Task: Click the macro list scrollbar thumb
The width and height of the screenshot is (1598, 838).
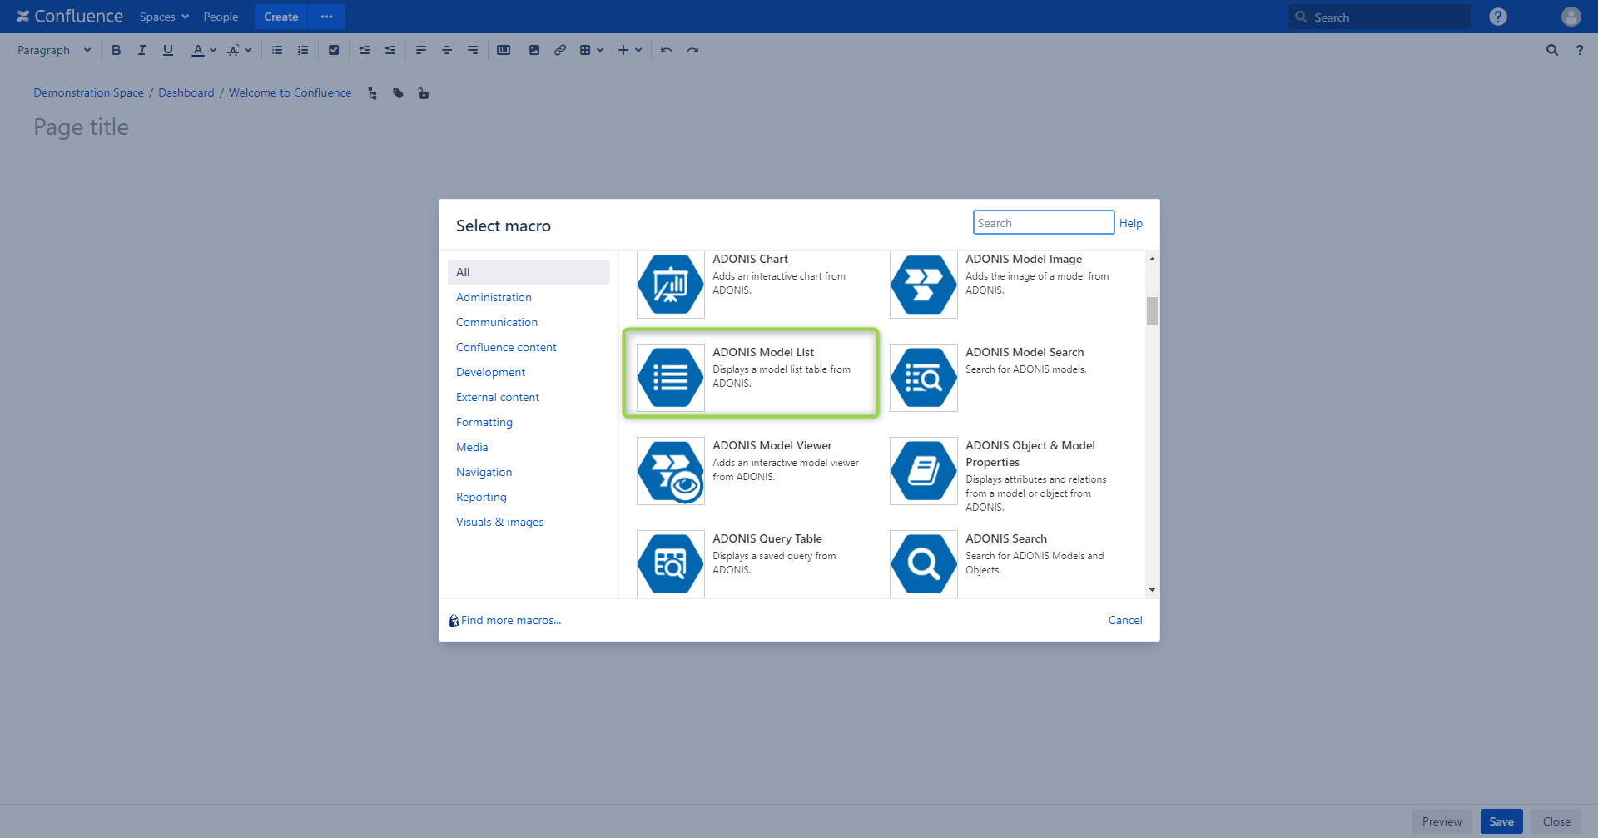Action: (1152, 311)
